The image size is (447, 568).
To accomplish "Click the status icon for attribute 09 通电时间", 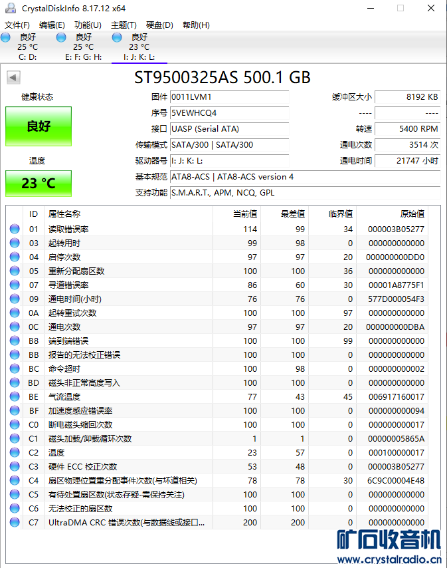I will [x=15, y=299].
